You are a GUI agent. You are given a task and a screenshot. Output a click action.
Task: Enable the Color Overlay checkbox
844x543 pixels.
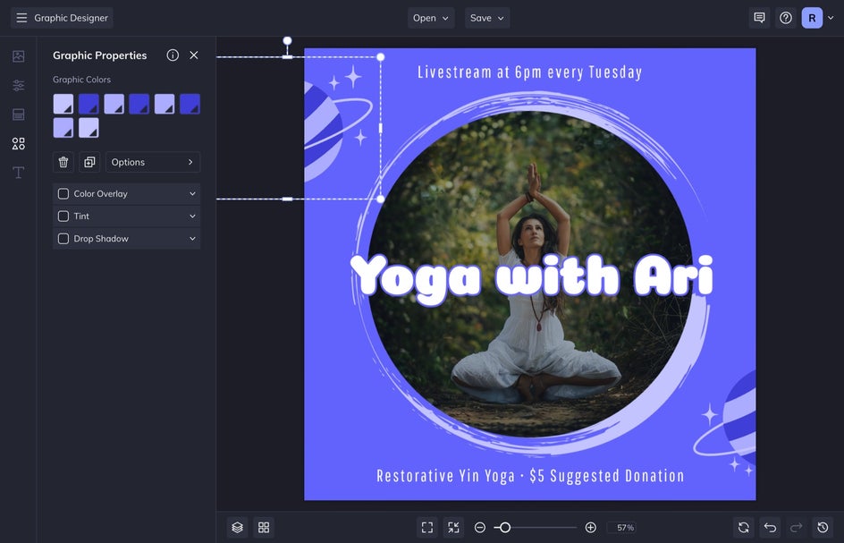63,194
